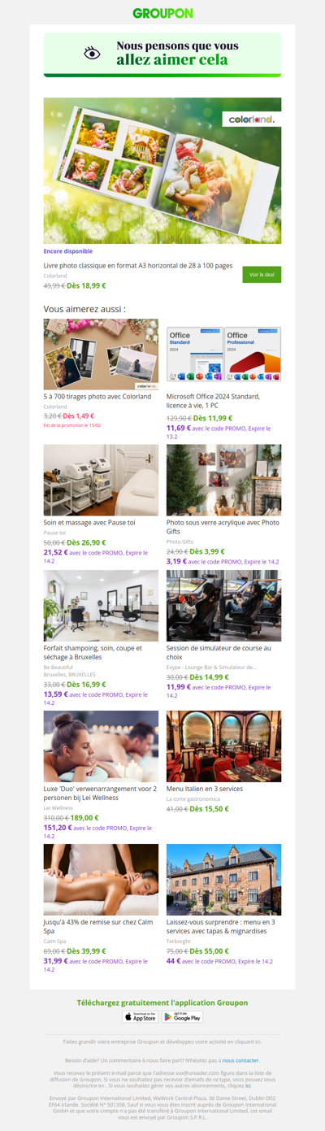Click the 'Voir le deal' button
The width and height of the screenshot is (325, 1131).
(262, 275)
